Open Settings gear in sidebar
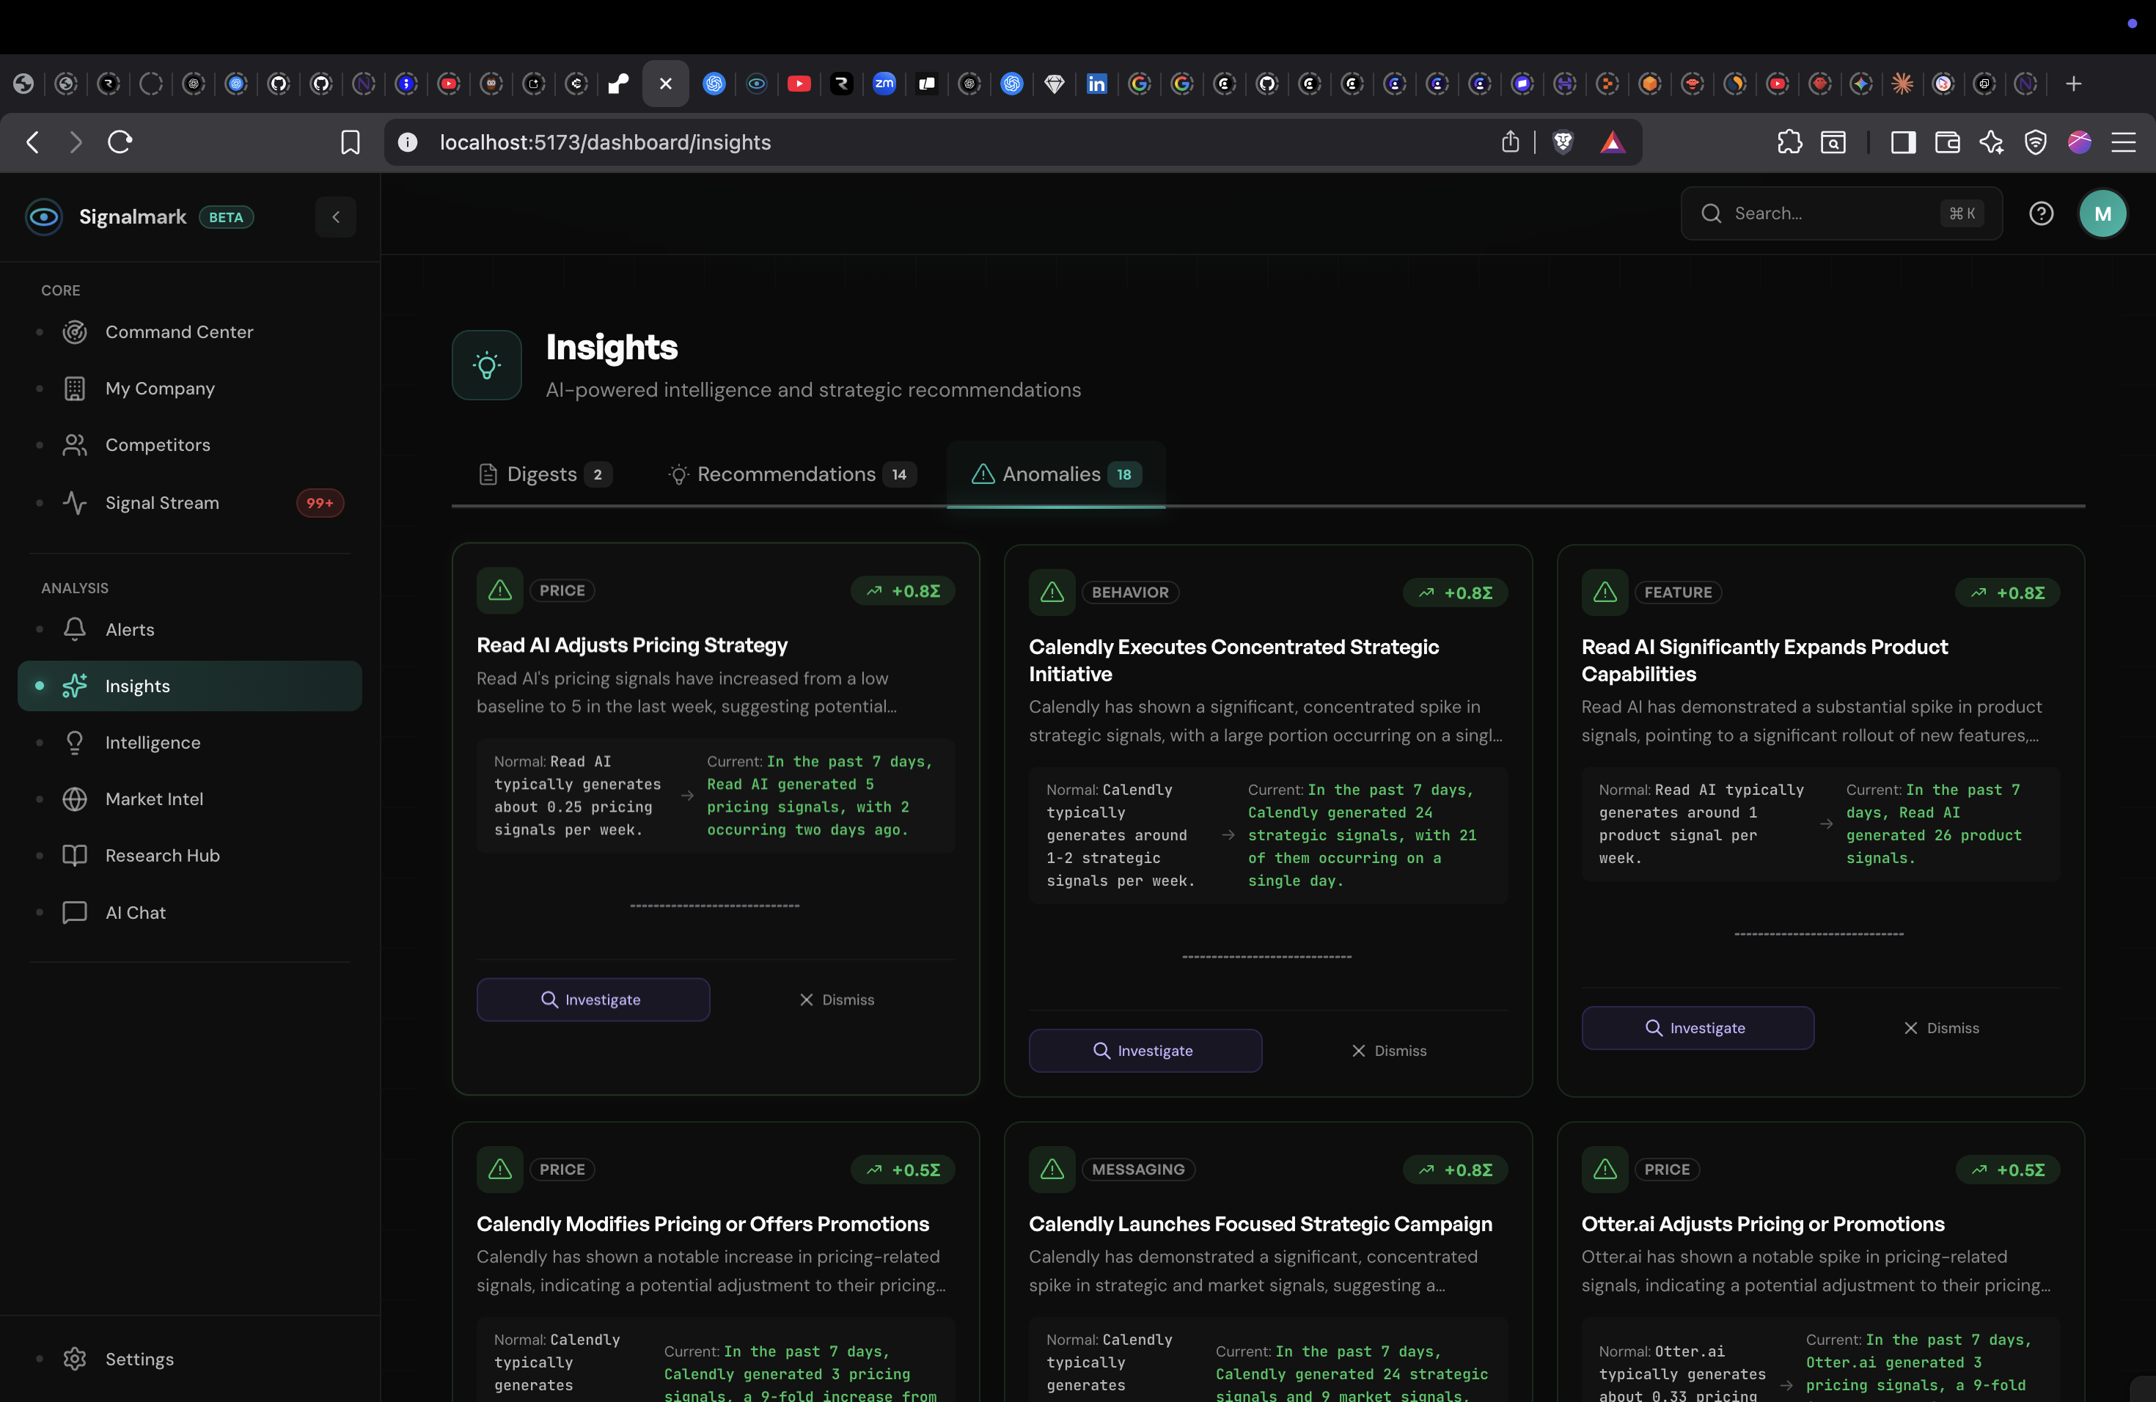The width and height of the screenshot is (2156, 1402). [139, 1359]
